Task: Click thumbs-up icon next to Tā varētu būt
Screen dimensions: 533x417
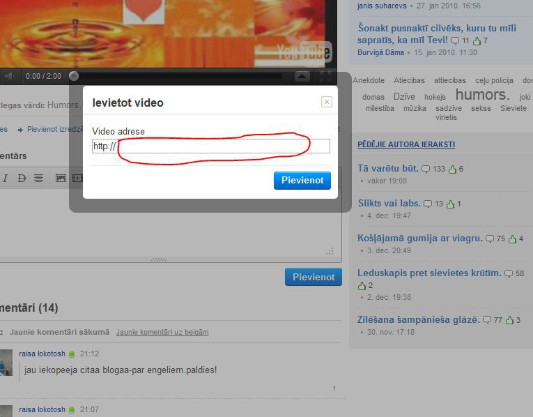Action: (x=452, y=169)
